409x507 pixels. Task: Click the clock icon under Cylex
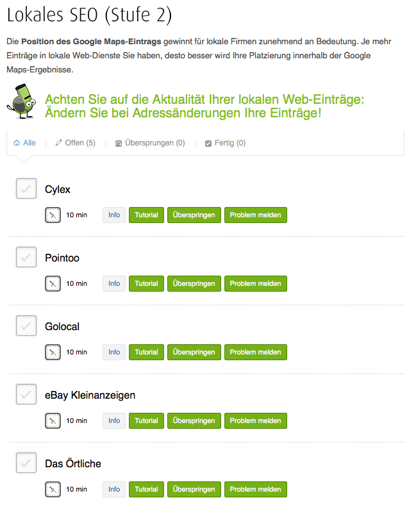[x=53, y=215]
